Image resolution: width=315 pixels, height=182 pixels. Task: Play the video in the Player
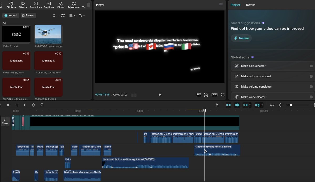pyautogui.click(x=160, y=95)
